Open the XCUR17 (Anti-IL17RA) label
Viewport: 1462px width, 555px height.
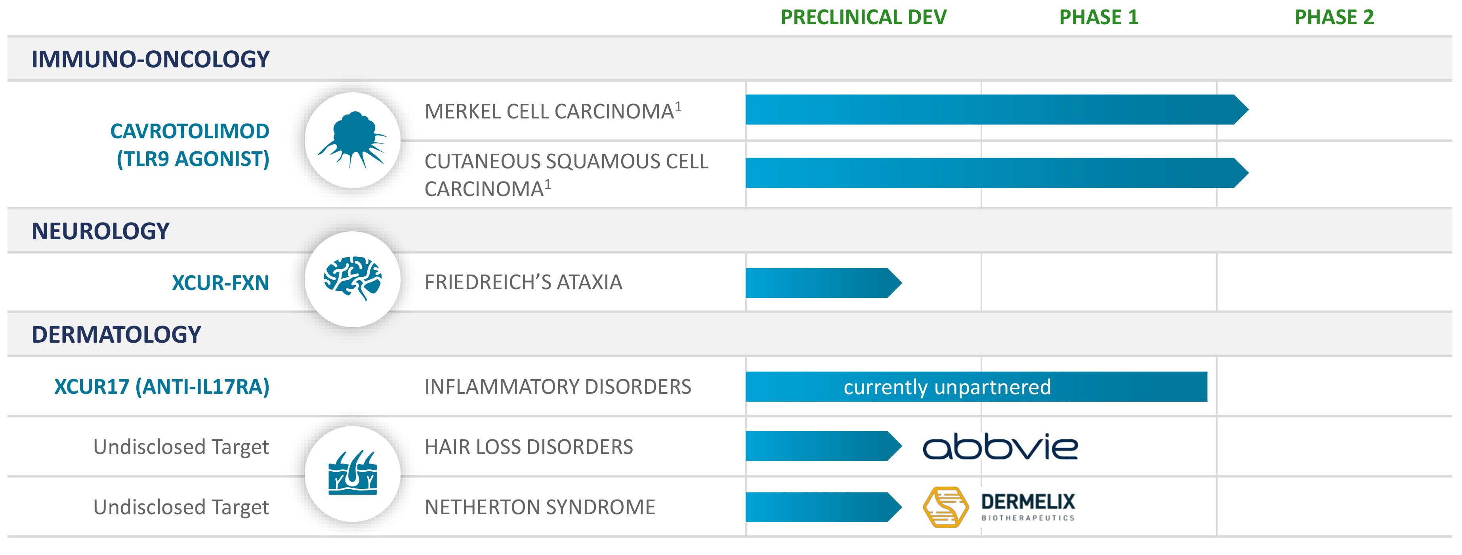click(162, 387)
